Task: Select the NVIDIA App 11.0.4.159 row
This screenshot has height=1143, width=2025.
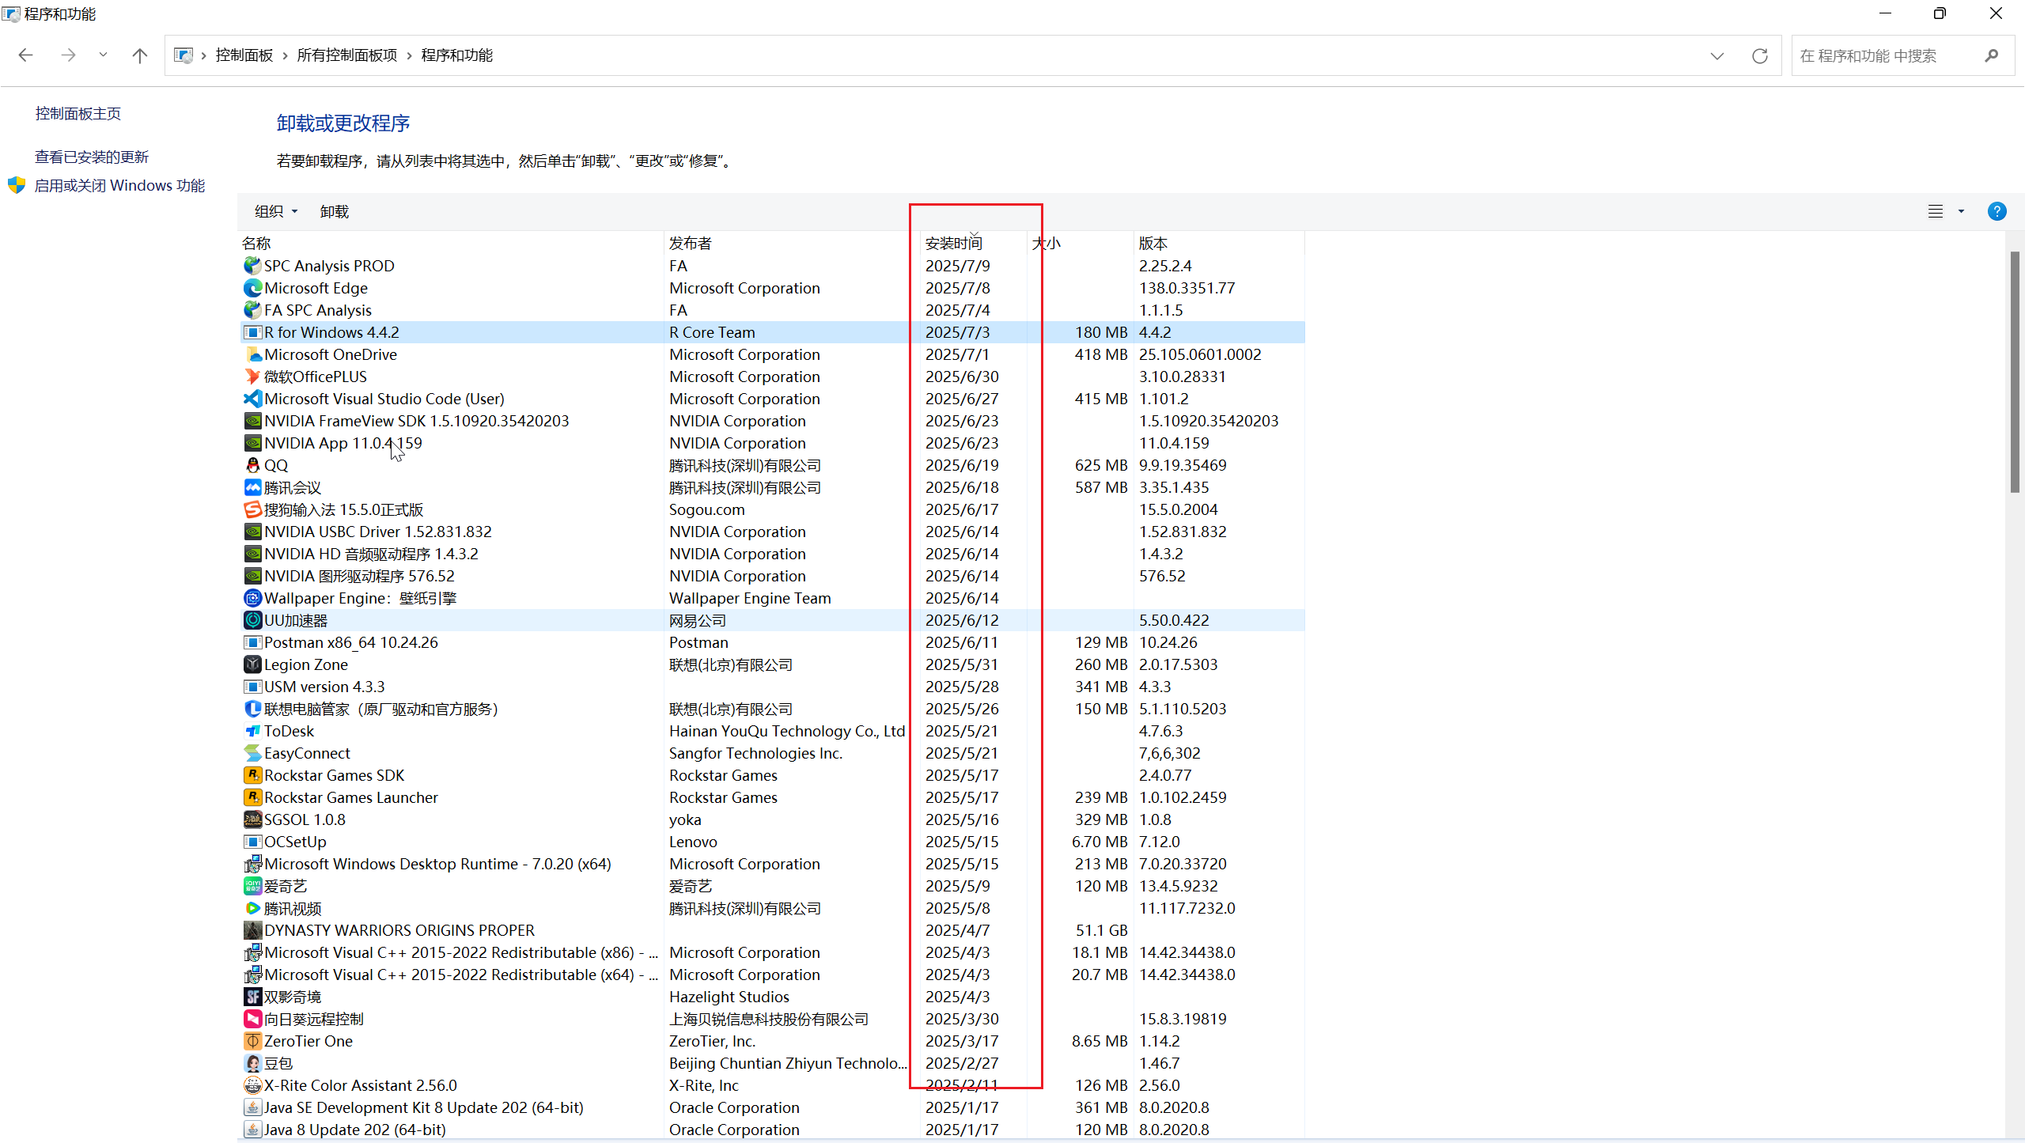Action: [772, 443]
